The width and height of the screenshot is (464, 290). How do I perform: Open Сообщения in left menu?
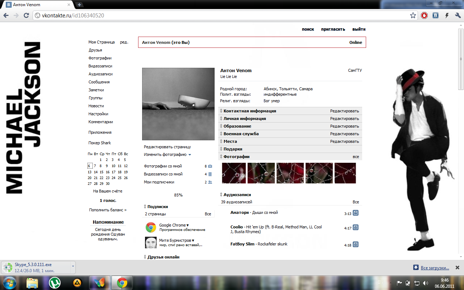99,82
